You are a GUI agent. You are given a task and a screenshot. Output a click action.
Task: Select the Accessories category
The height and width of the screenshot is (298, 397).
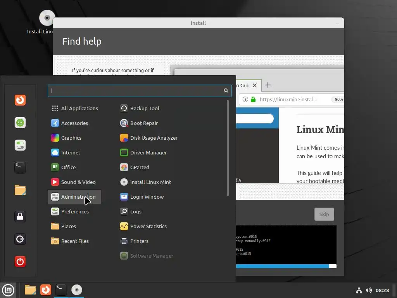point(74,123)
